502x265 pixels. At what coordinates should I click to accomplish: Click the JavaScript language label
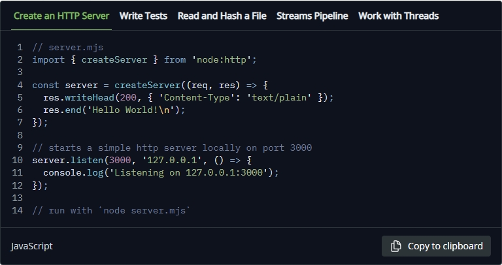pyautogui.click(x=32, y=246)
